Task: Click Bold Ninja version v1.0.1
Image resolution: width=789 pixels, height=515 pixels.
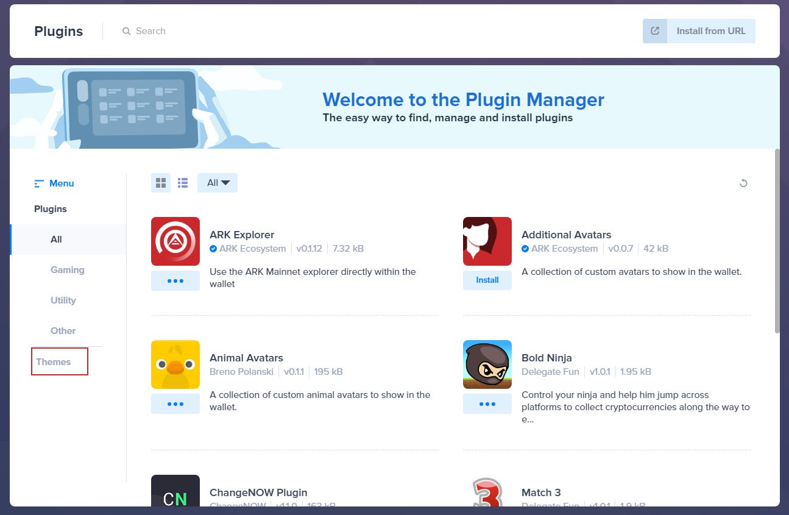Action: coord(600,372)
